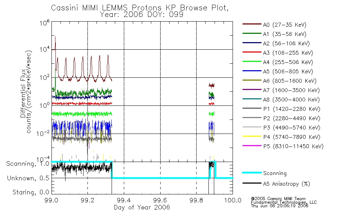Image resolution: width=342 pixels, height=216 pixels.
Task: Click the A1 (35-56 KeV) legend label
Action: [x=284, y=34]
